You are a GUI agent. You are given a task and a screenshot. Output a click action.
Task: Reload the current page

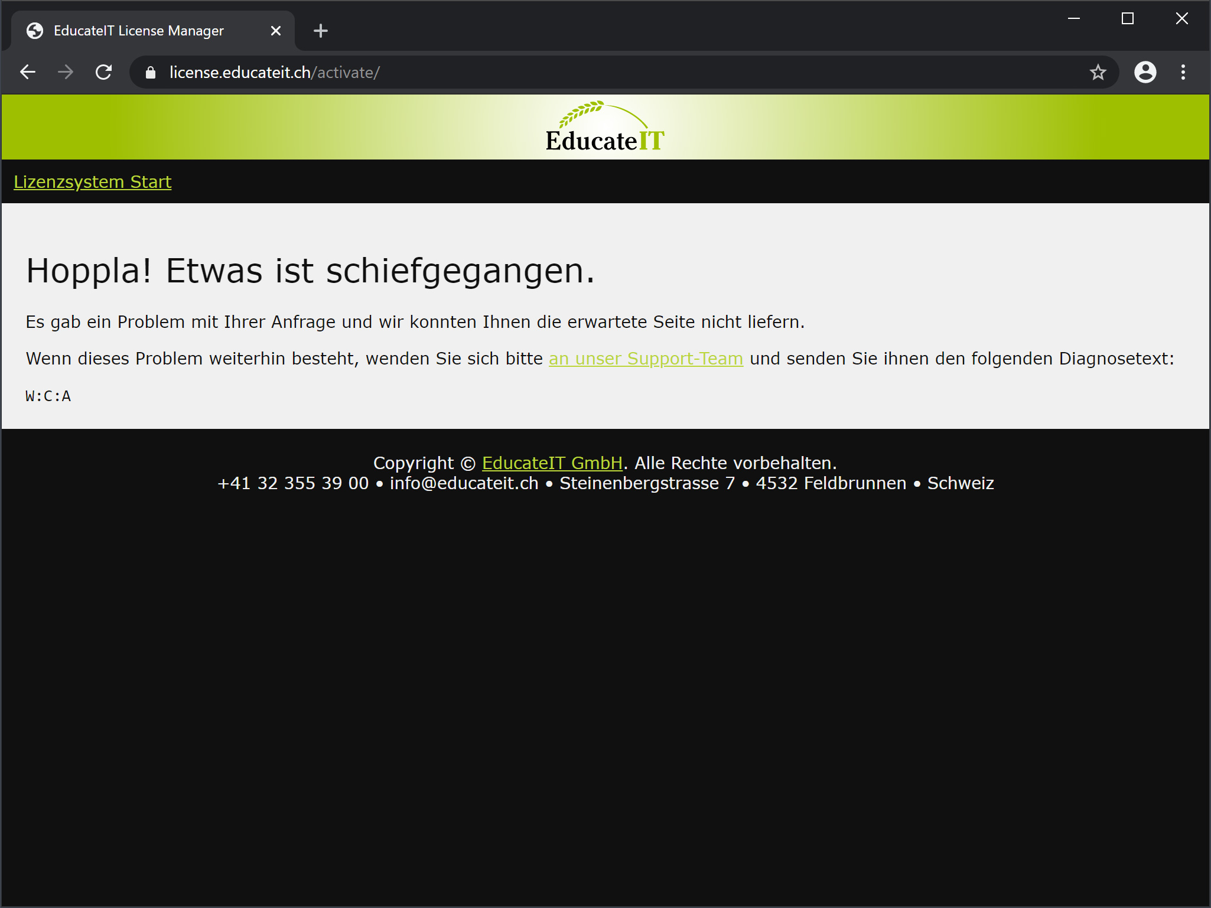click(103, 72)
